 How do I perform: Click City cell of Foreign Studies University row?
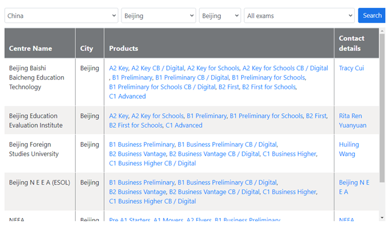click(90, 153)
